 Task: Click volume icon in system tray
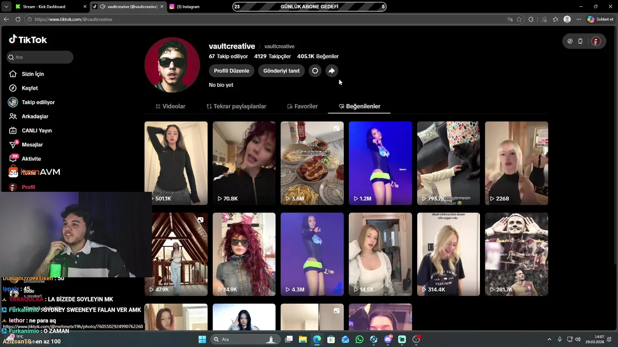578,339
